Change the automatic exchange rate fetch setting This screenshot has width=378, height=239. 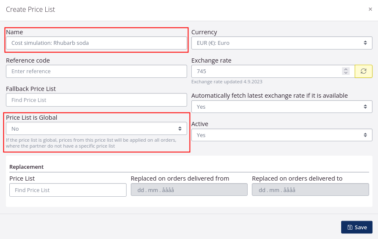[281, 107]
